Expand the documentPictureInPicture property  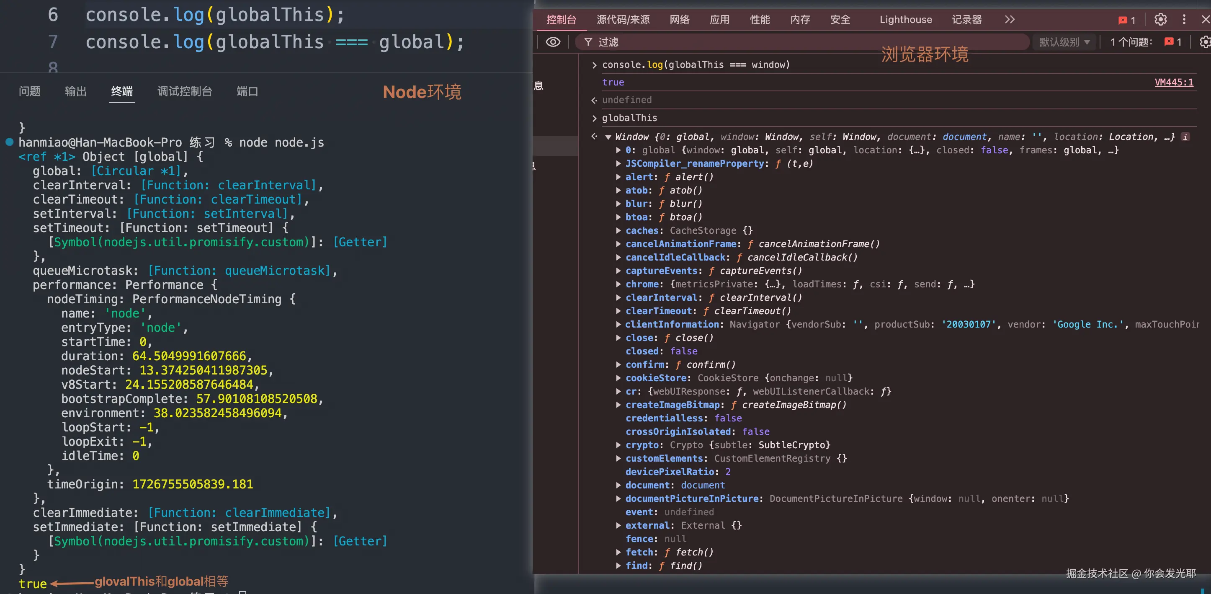coord(618,498)
